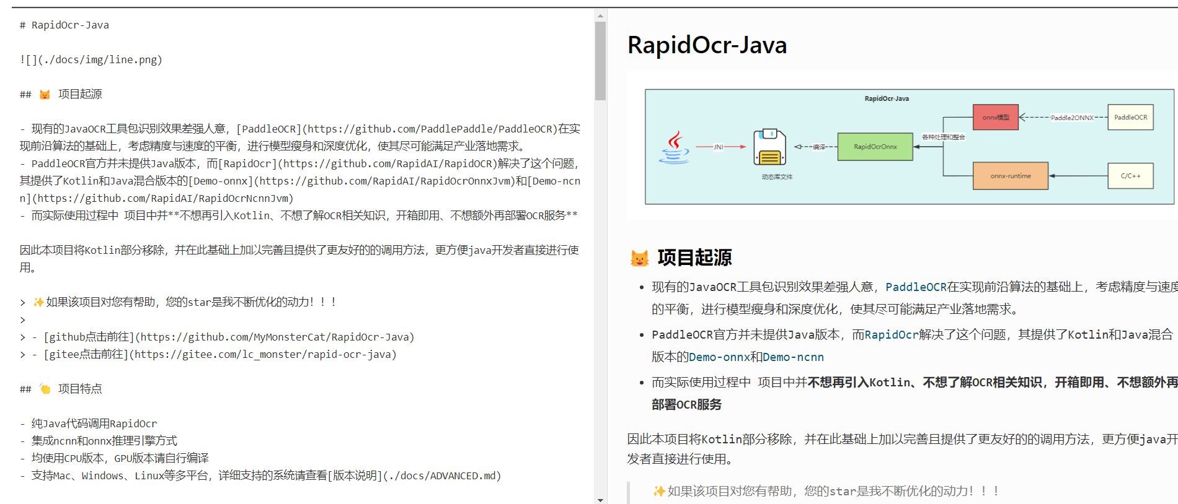Image resolution: width=1178 pixels, height=504 pixels.
Task: Click the editor pane vertical scrollbar thumb
Action: click(x=600, y=61)
